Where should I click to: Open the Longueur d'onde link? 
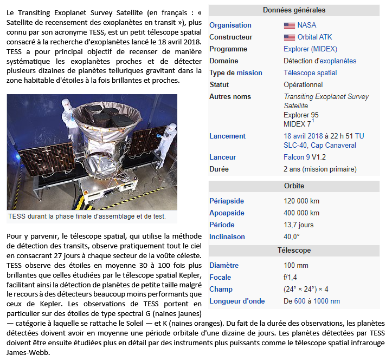(237, 301)
